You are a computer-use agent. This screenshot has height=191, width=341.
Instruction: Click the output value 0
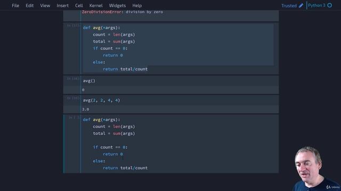click(83, 90)
